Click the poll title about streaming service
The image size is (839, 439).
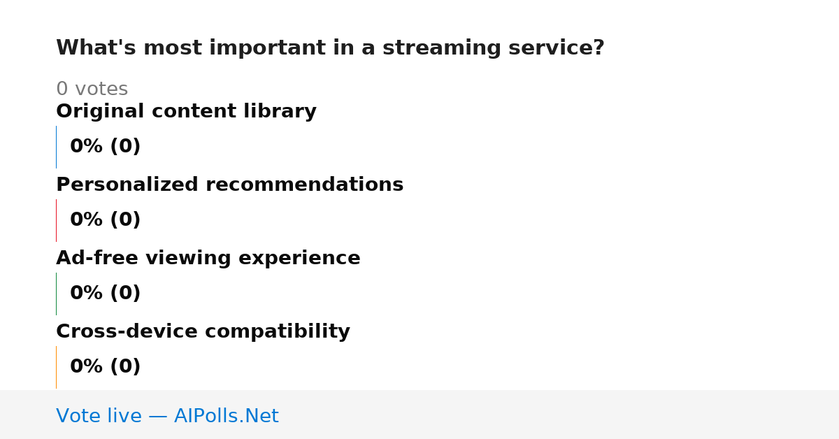pos(330,48)
